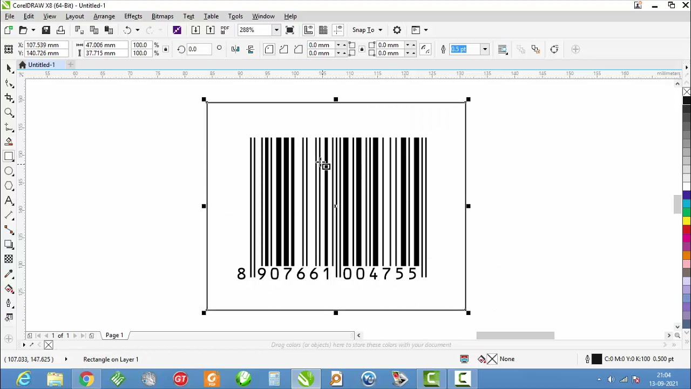The image size is (691, 389).
Task: Toggle Scalloped corner style
Action: [x=283, y=49]
